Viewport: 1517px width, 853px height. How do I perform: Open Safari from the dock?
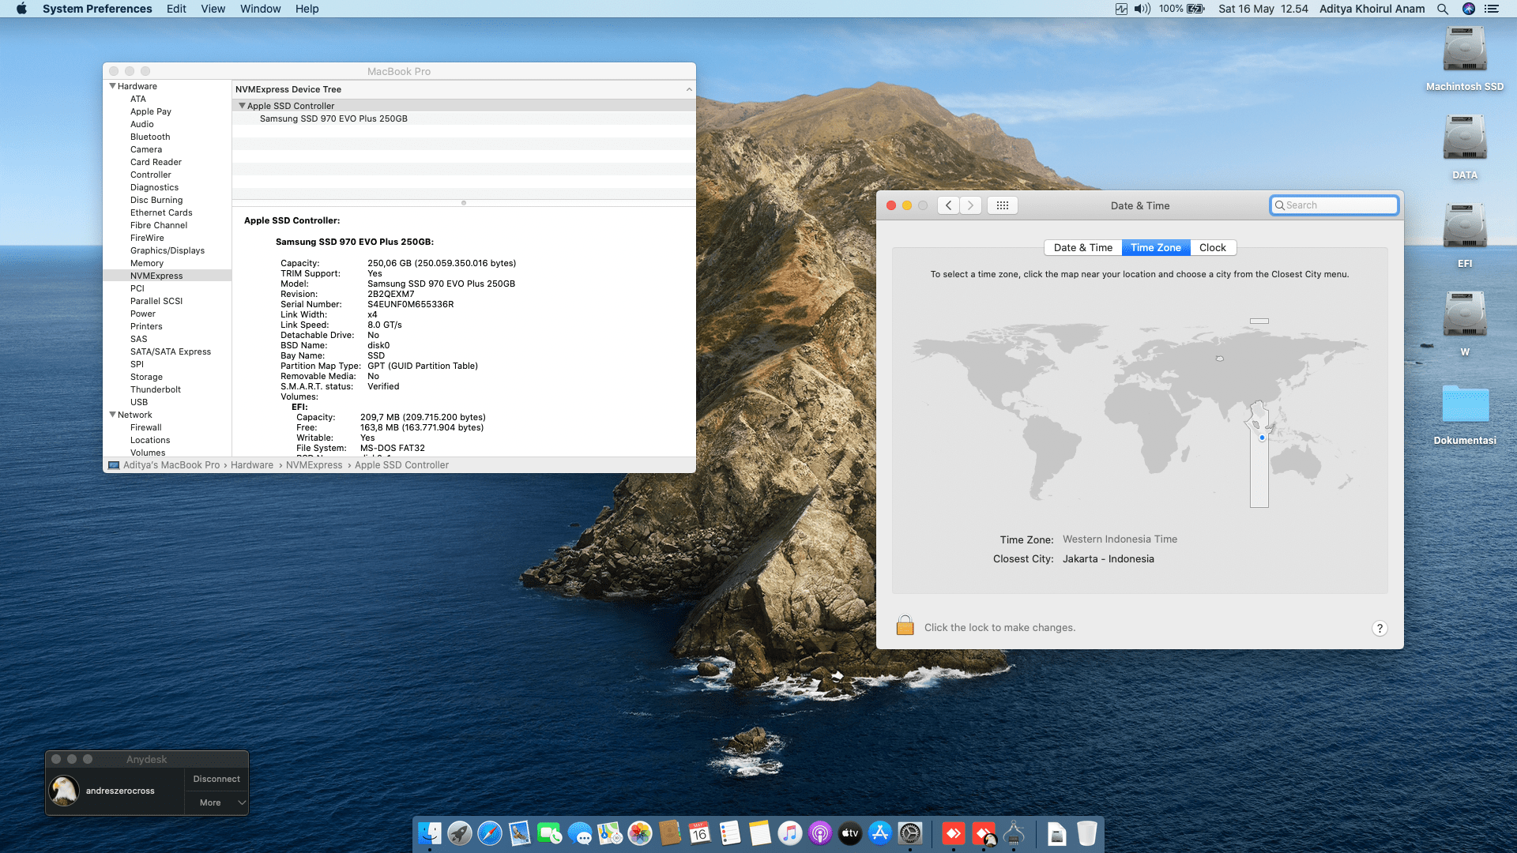(x=490, y=833)
